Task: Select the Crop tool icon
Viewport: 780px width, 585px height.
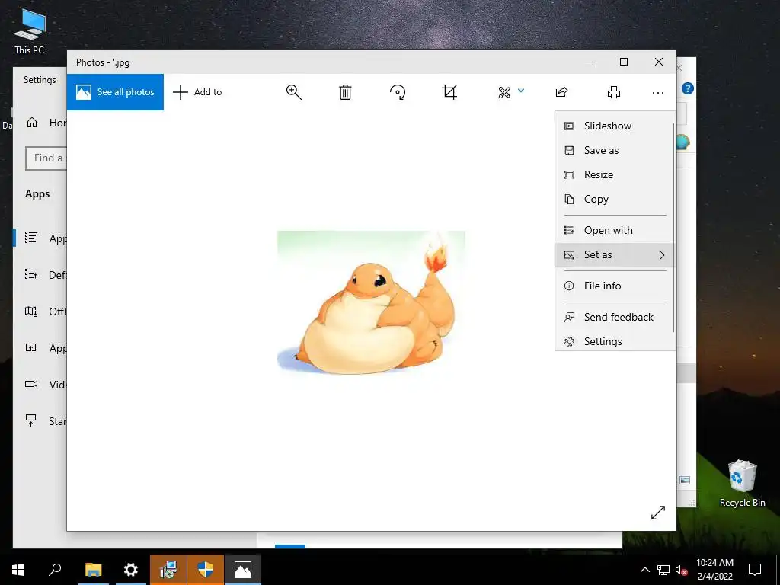Action: [449, 92]
